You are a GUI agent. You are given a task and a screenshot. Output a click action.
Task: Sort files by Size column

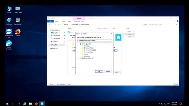point(128,28)
